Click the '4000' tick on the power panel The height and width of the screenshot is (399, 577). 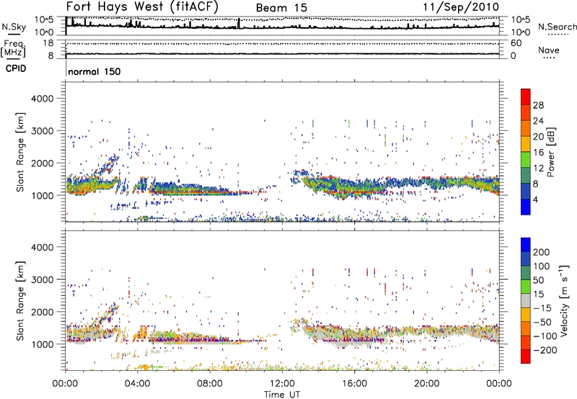pyautogui.click(x=43, y=99)
